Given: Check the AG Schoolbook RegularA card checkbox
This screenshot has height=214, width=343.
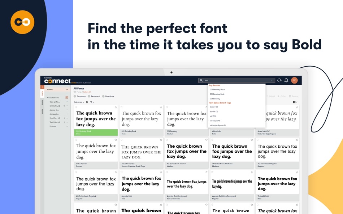Looking at the screenshot, I should [76, 172].
